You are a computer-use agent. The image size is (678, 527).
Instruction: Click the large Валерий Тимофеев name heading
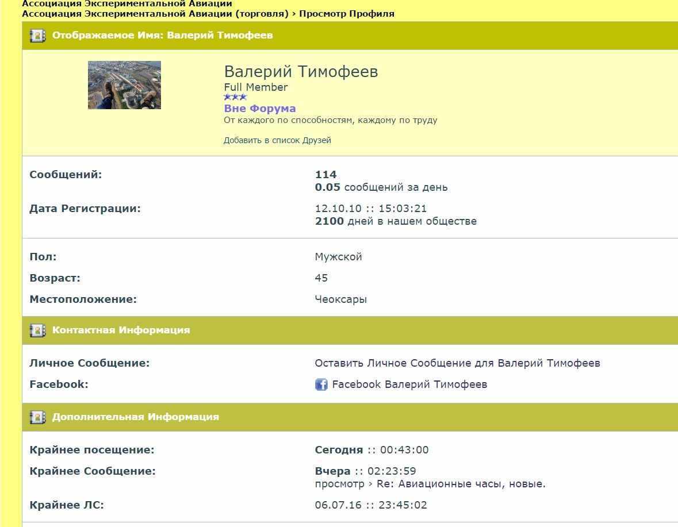pos(301,72)
